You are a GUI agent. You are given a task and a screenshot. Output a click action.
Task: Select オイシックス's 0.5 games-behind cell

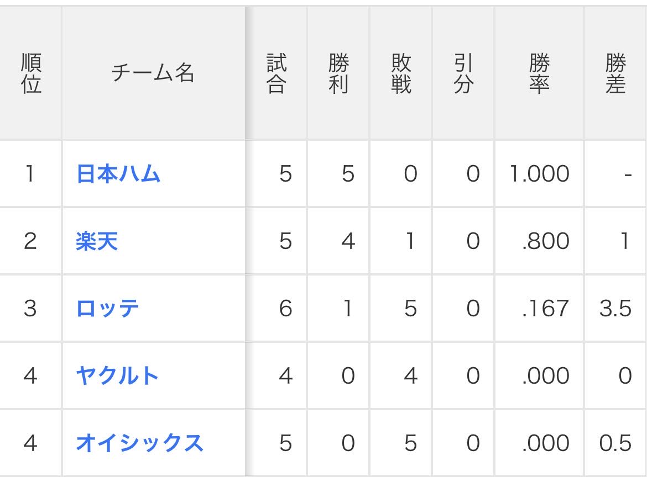[615, 443]
